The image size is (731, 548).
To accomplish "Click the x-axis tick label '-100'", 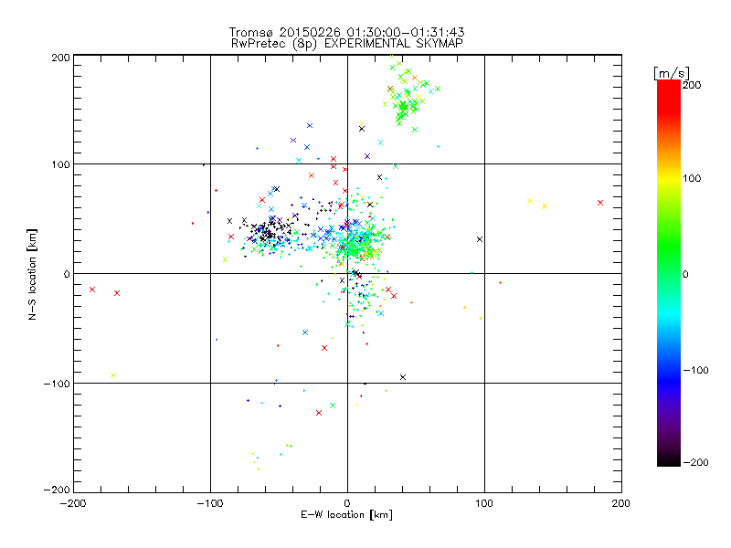I will tap(210, 503).
